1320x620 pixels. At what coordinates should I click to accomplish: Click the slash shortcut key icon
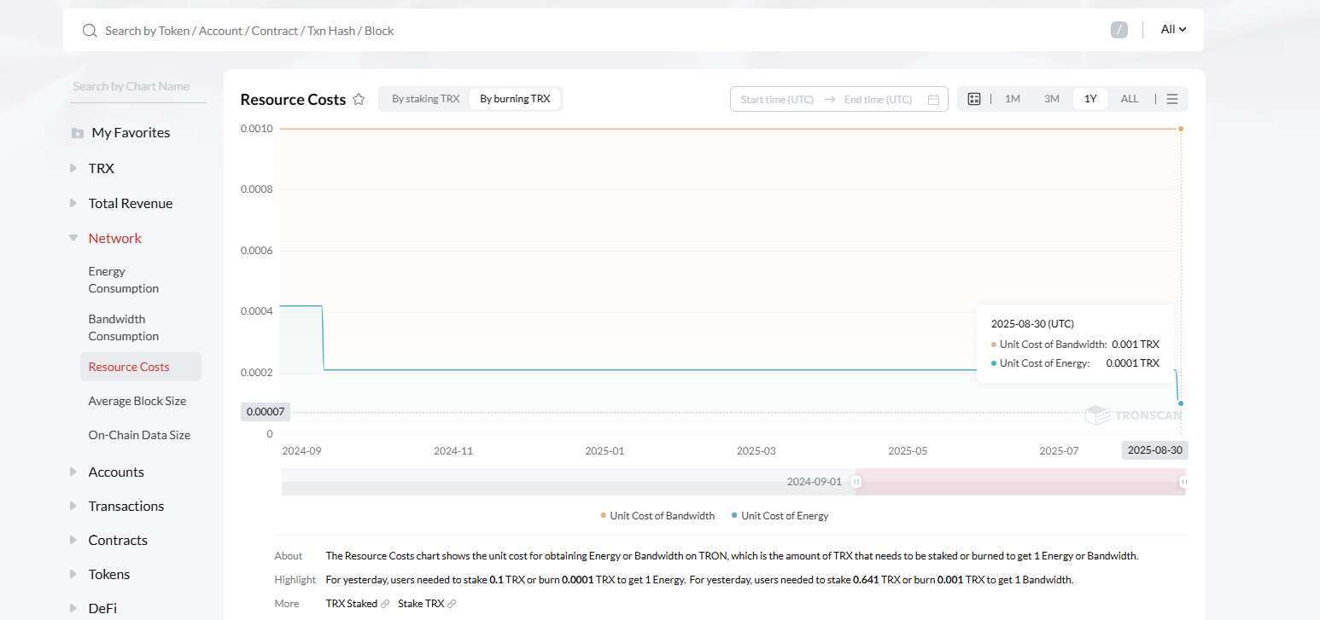[1118, 30]
